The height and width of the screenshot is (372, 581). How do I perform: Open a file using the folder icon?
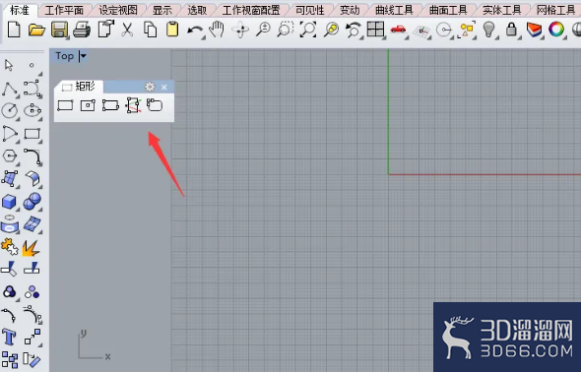(36, 30)
